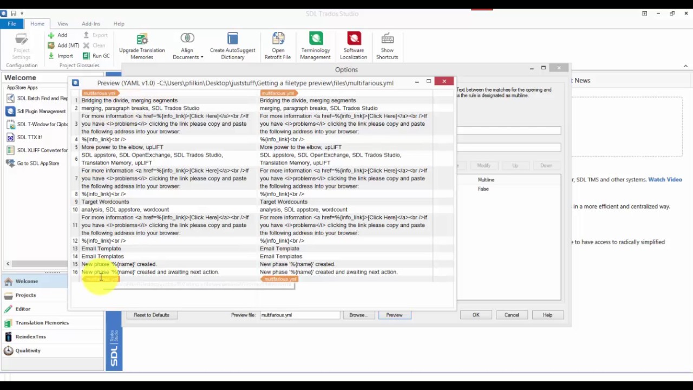Click the Up button in Options
This screenshot has width=693, height=390.
coord(515,166)
